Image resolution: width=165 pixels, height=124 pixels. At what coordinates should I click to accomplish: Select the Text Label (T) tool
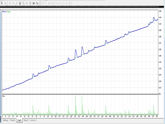pyautogui.click(x=30, y=3)
